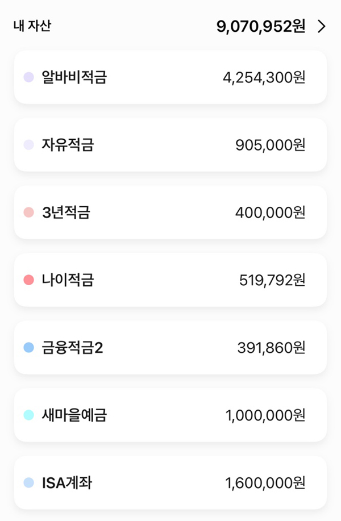Click the light blue dot beside ISA계좌
This screenshot has height=521, width=341.
pyautogui.click(x=29, y=483)
